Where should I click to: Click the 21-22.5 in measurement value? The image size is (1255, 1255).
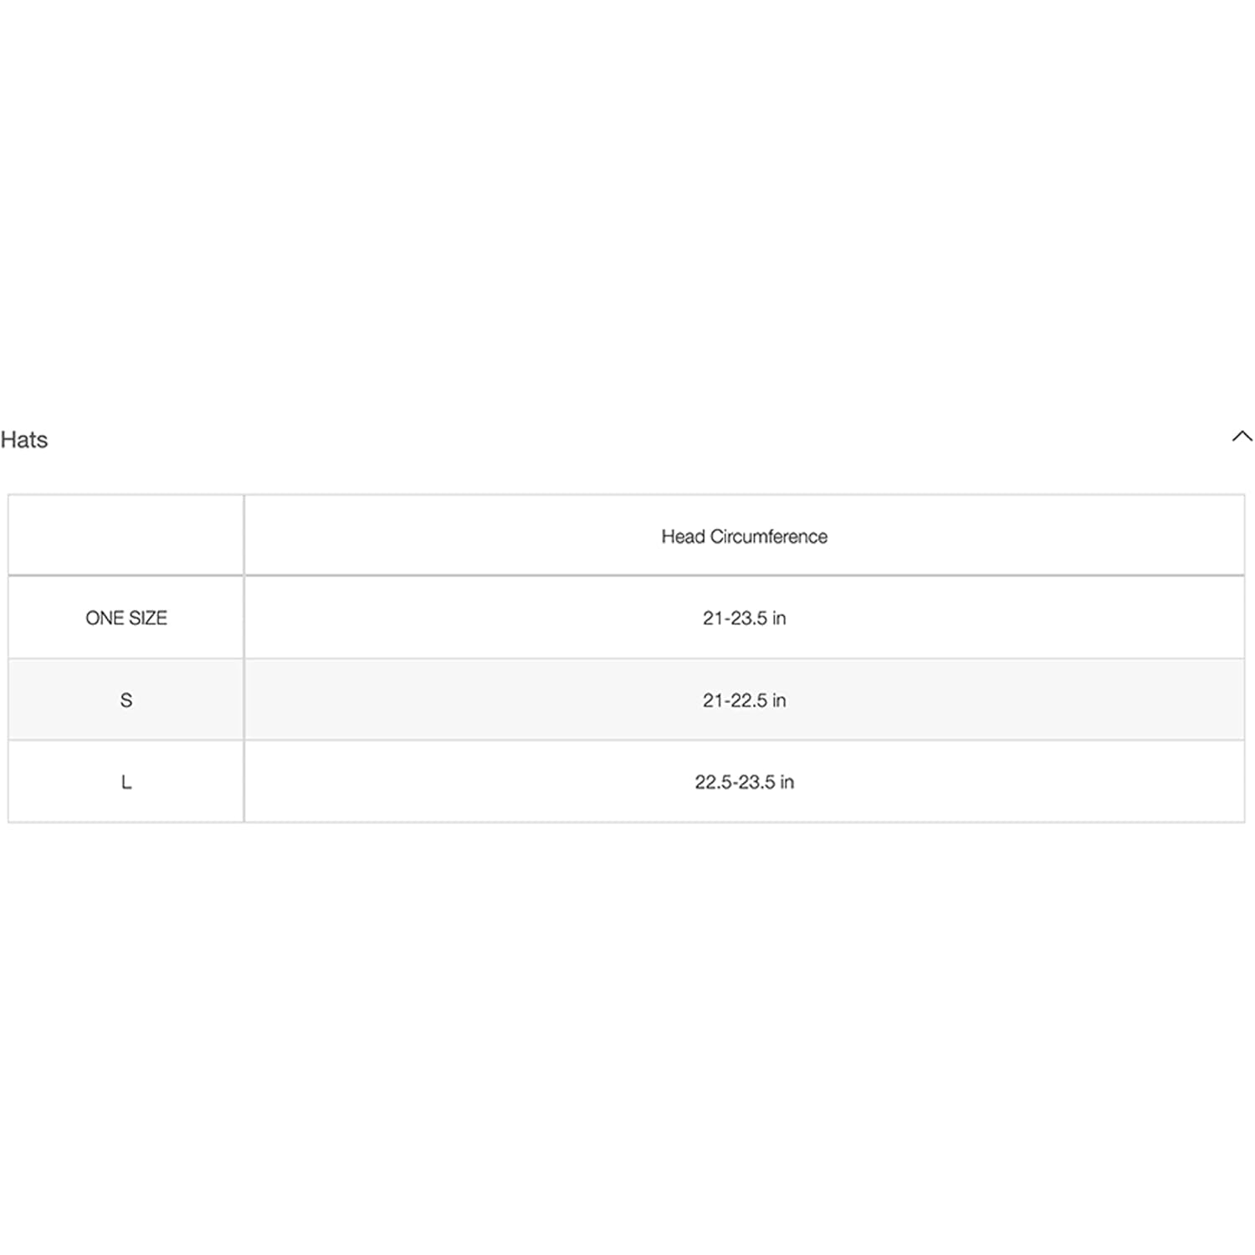744,700
